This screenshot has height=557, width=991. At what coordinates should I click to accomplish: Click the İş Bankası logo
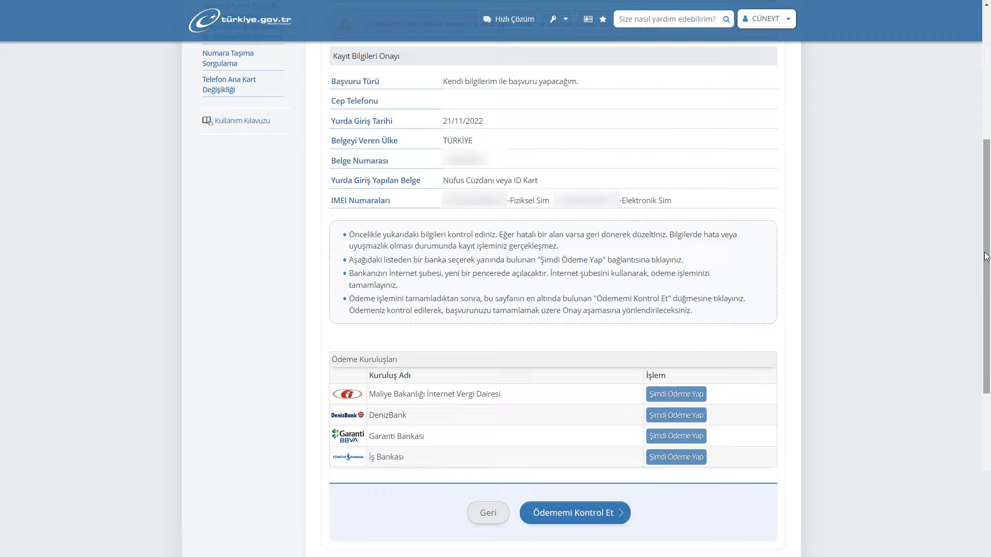[x=348, y=457]
